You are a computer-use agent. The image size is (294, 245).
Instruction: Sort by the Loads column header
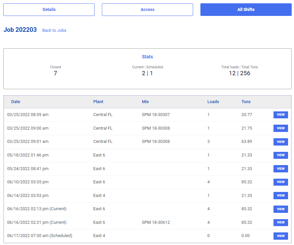[213, 102]
